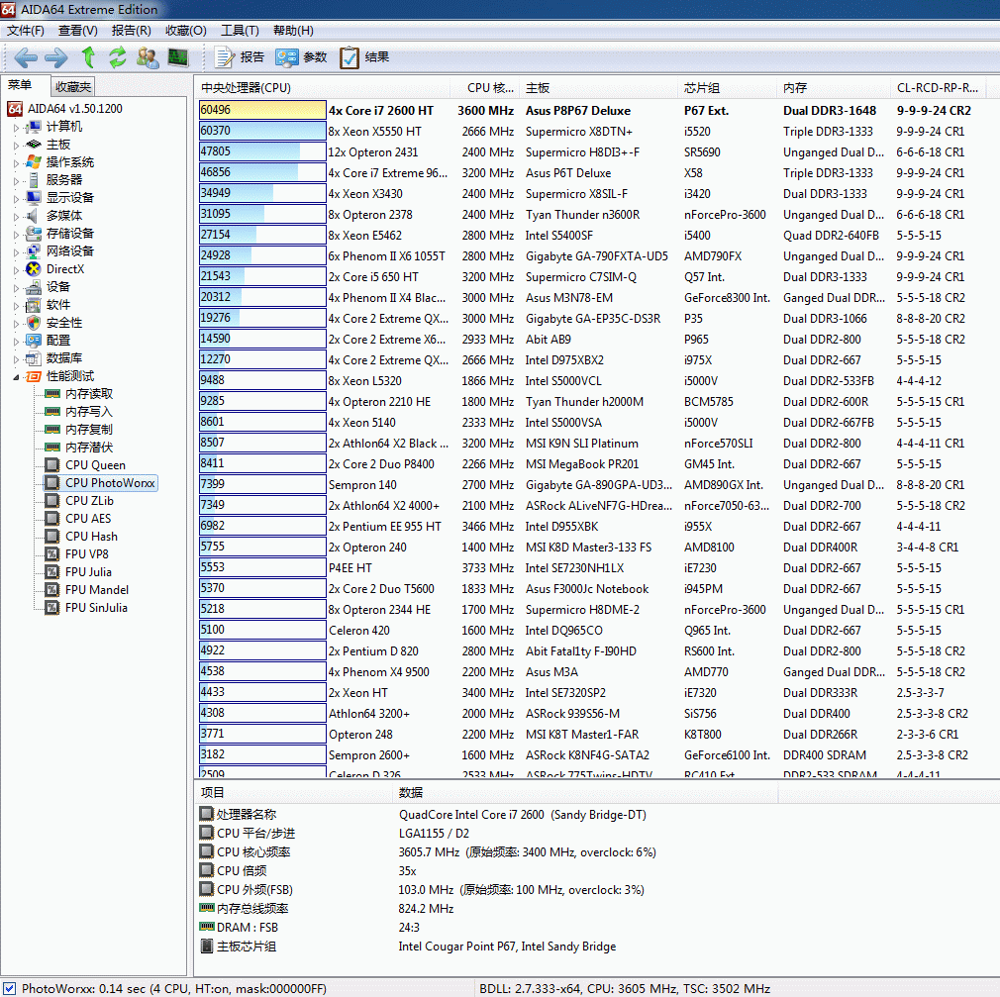Click the blue forward arrow icon
Viewport: 1000px width, 997px height.
coord(56,57)
